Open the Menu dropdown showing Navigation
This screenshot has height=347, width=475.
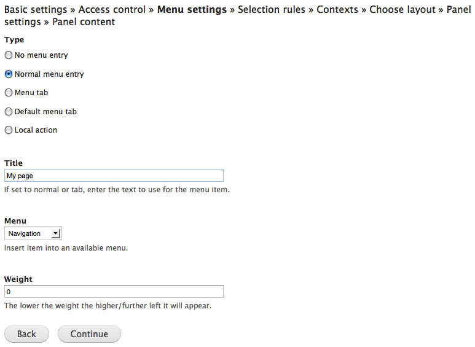pyautogui.click(x=33, y=233)
